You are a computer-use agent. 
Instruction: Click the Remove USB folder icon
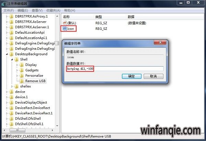[22, 81]
